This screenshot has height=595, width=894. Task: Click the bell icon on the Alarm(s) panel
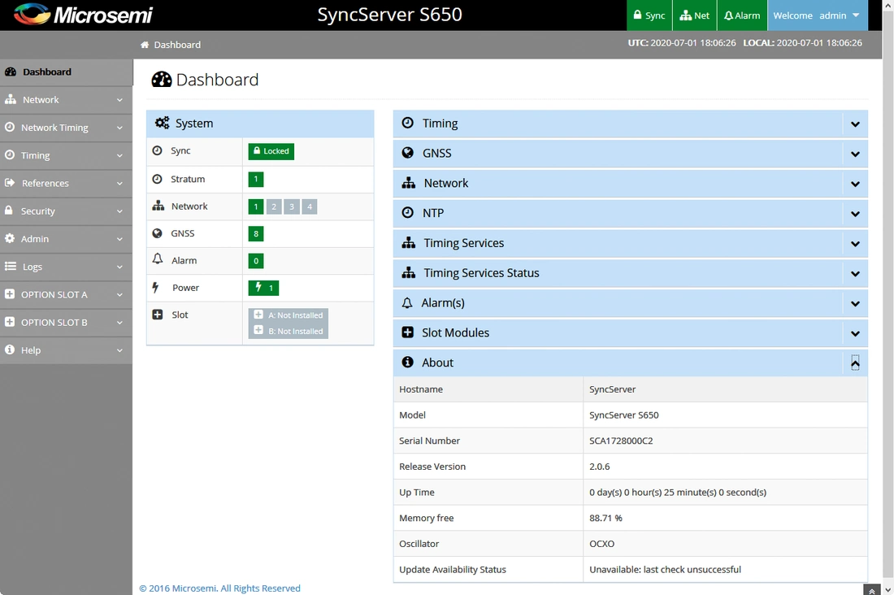[x=407, y=303]
